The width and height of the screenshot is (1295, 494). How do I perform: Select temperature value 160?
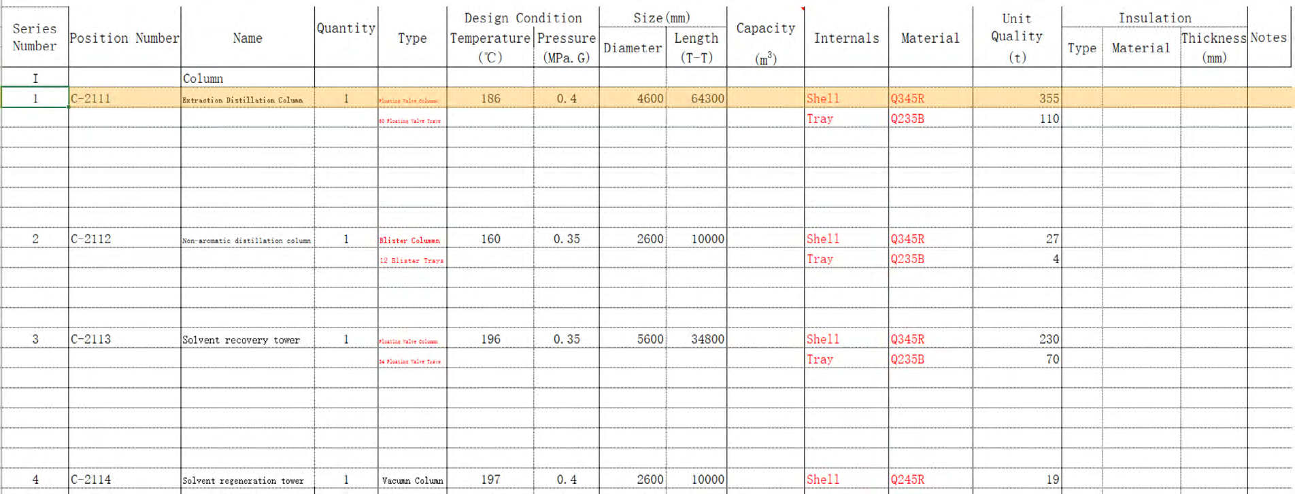pyautogui.click(x=490, y=239)
